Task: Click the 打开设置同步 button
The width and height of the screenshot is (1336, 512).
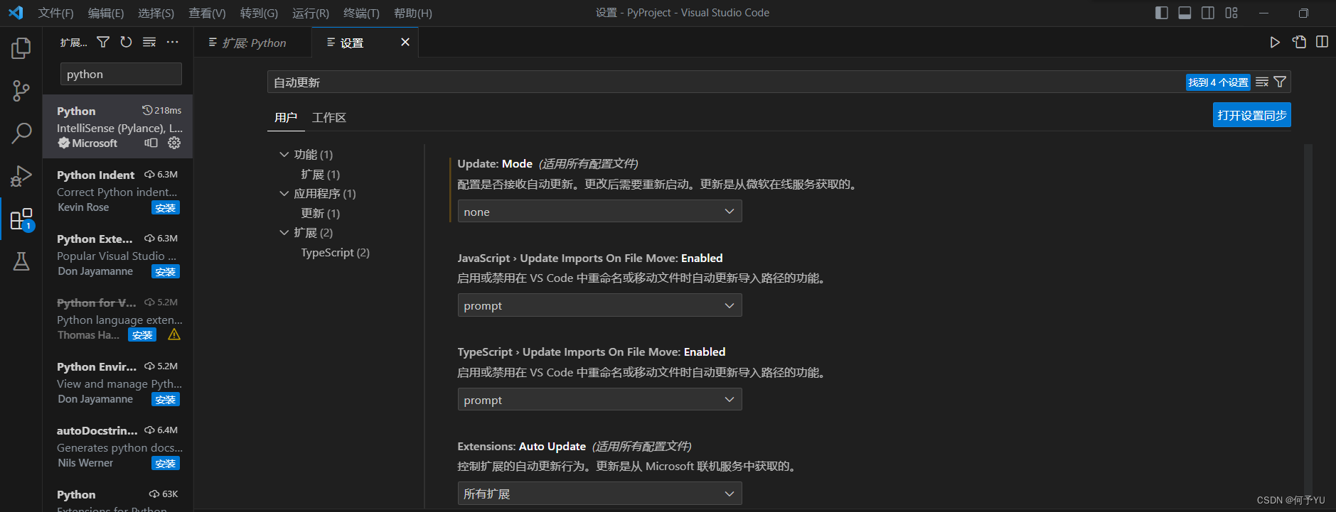Action: point(1251,115)
